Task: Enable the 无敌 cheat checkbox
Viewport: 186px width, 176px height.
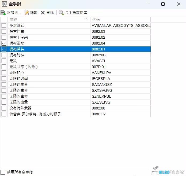Action: tap(4, 61)
